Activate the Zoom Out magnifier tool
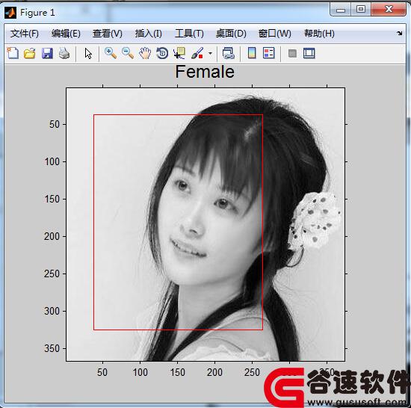Image resolution: width=411 pixels, height=408 pixels. [128, 53]
